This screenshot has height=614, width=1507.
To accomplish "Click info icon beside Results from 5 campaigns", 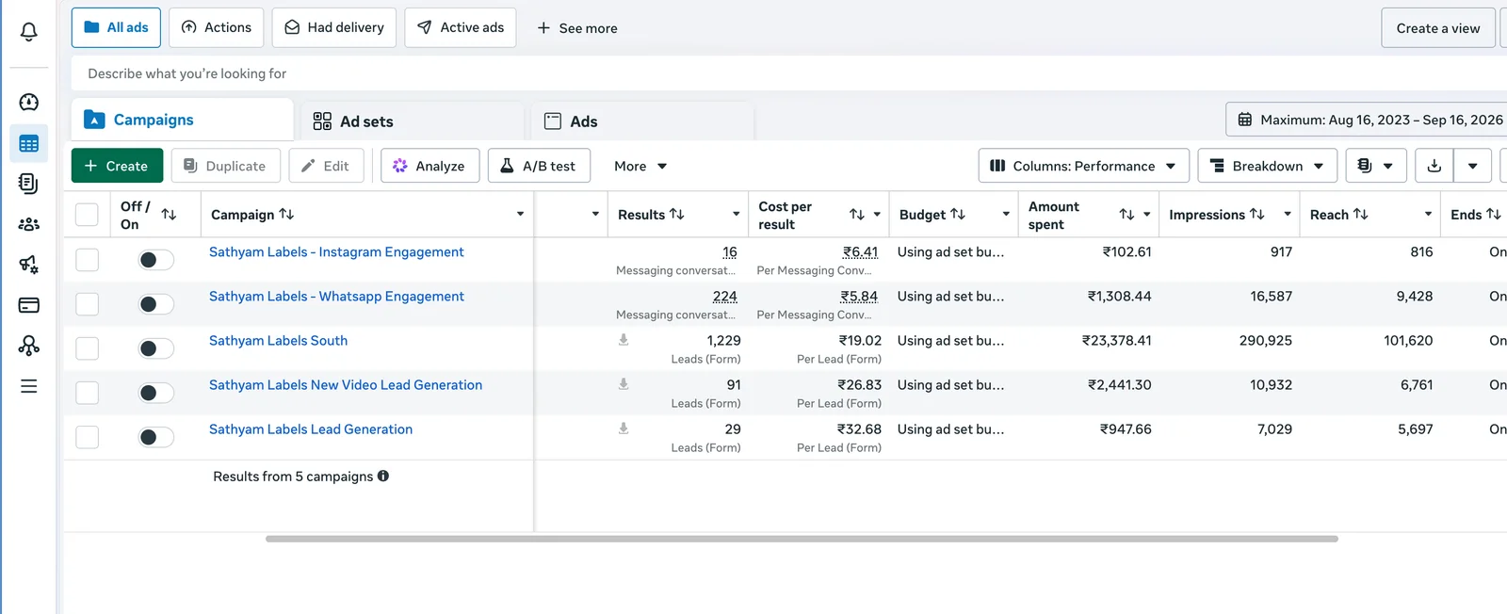I will click(x=383, y=477).
